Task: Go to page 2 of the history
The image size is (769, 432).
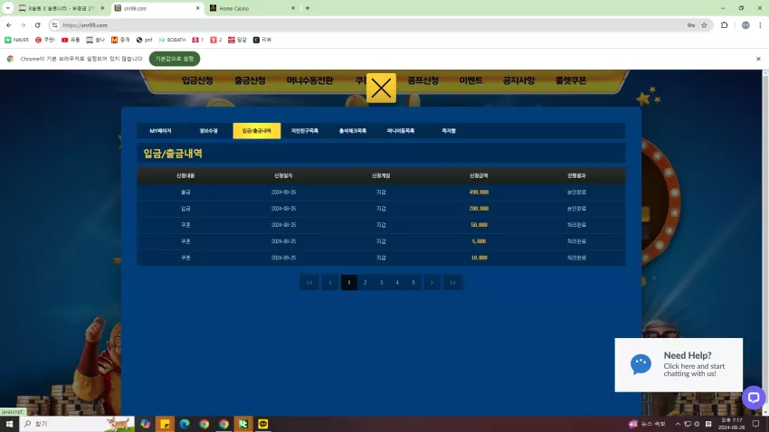Action: 365,283
